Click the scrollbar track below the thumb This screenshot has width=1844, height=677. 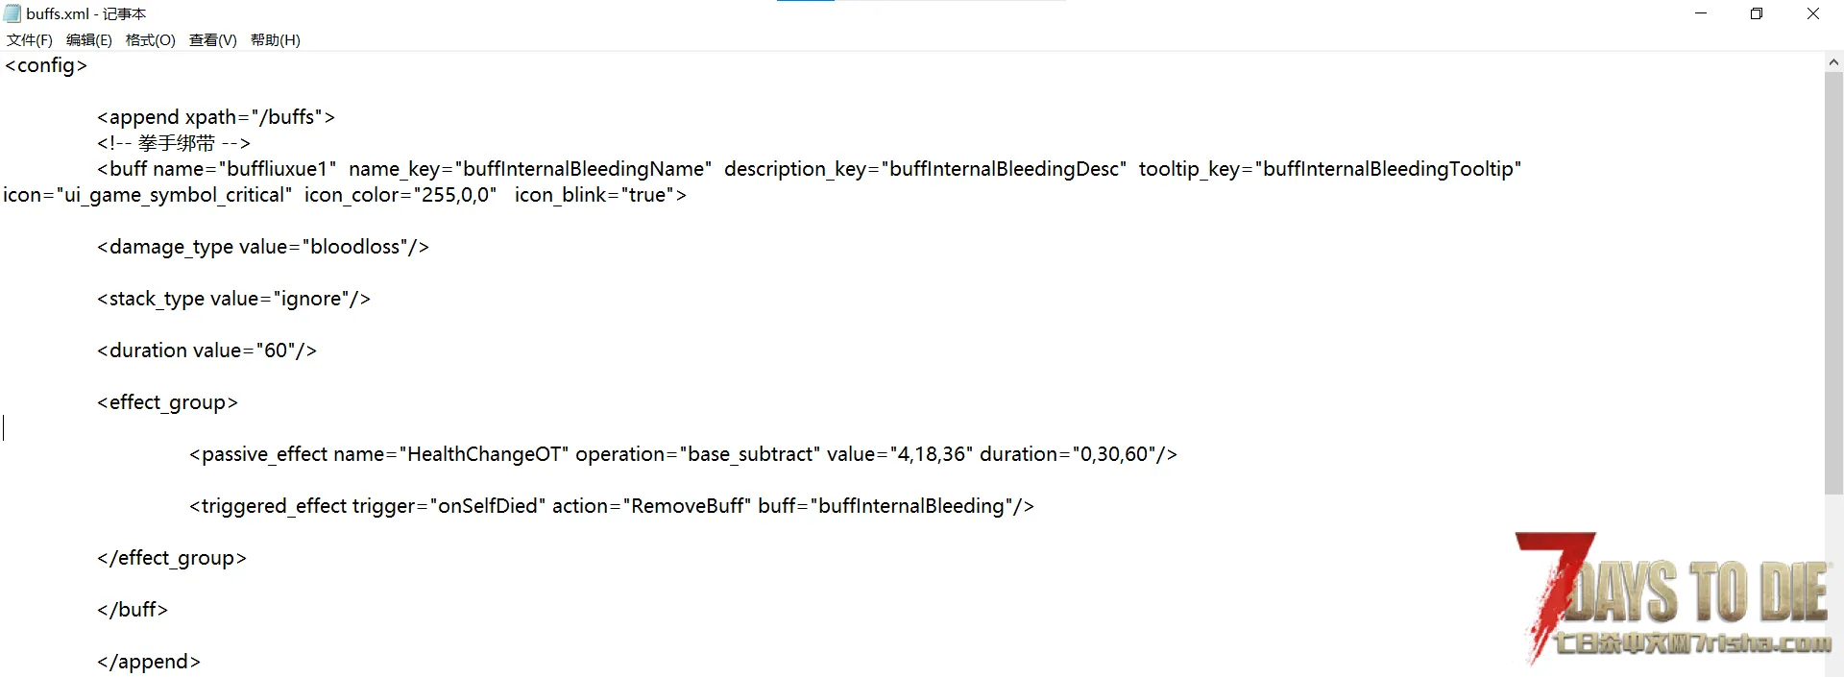[1833, 586]
